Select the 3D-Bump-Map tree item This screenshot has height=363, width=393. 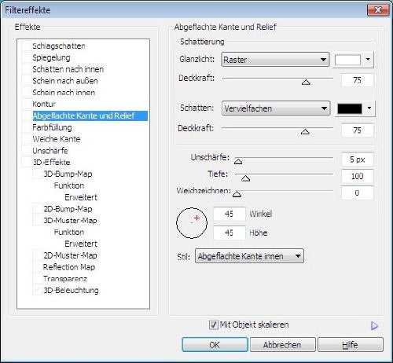[68, 174]
